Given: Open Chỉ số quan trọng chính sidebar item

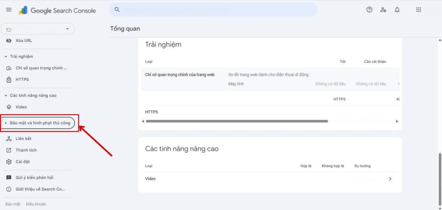Looking at the screenshot, I should click(x=41, y=68).
